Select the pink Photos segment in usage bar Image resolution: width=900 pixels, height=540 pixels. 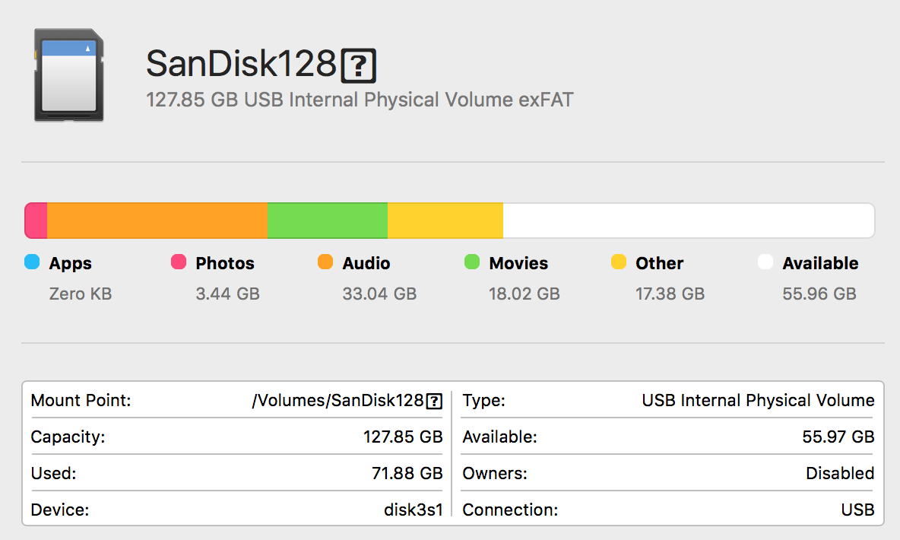36,221
